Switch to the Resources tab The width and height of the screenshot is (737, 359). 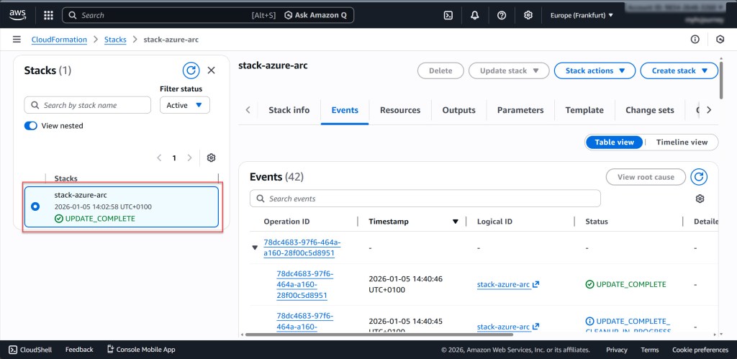(399, 110)
